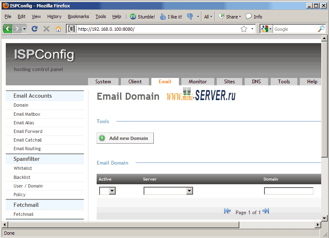Open the thumbs-down dropdown arrow
This screenshot has width=329, height=238.
[198, 16]
